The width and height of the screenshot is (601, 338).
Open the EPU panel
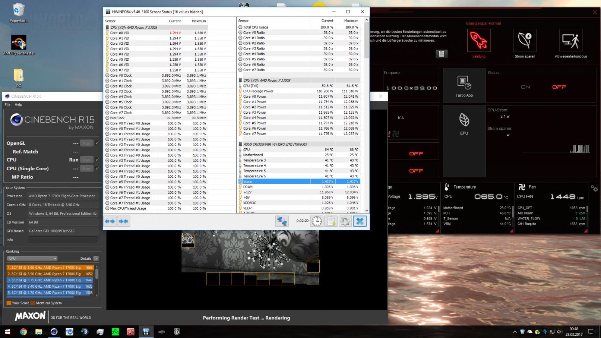point(464,124)
